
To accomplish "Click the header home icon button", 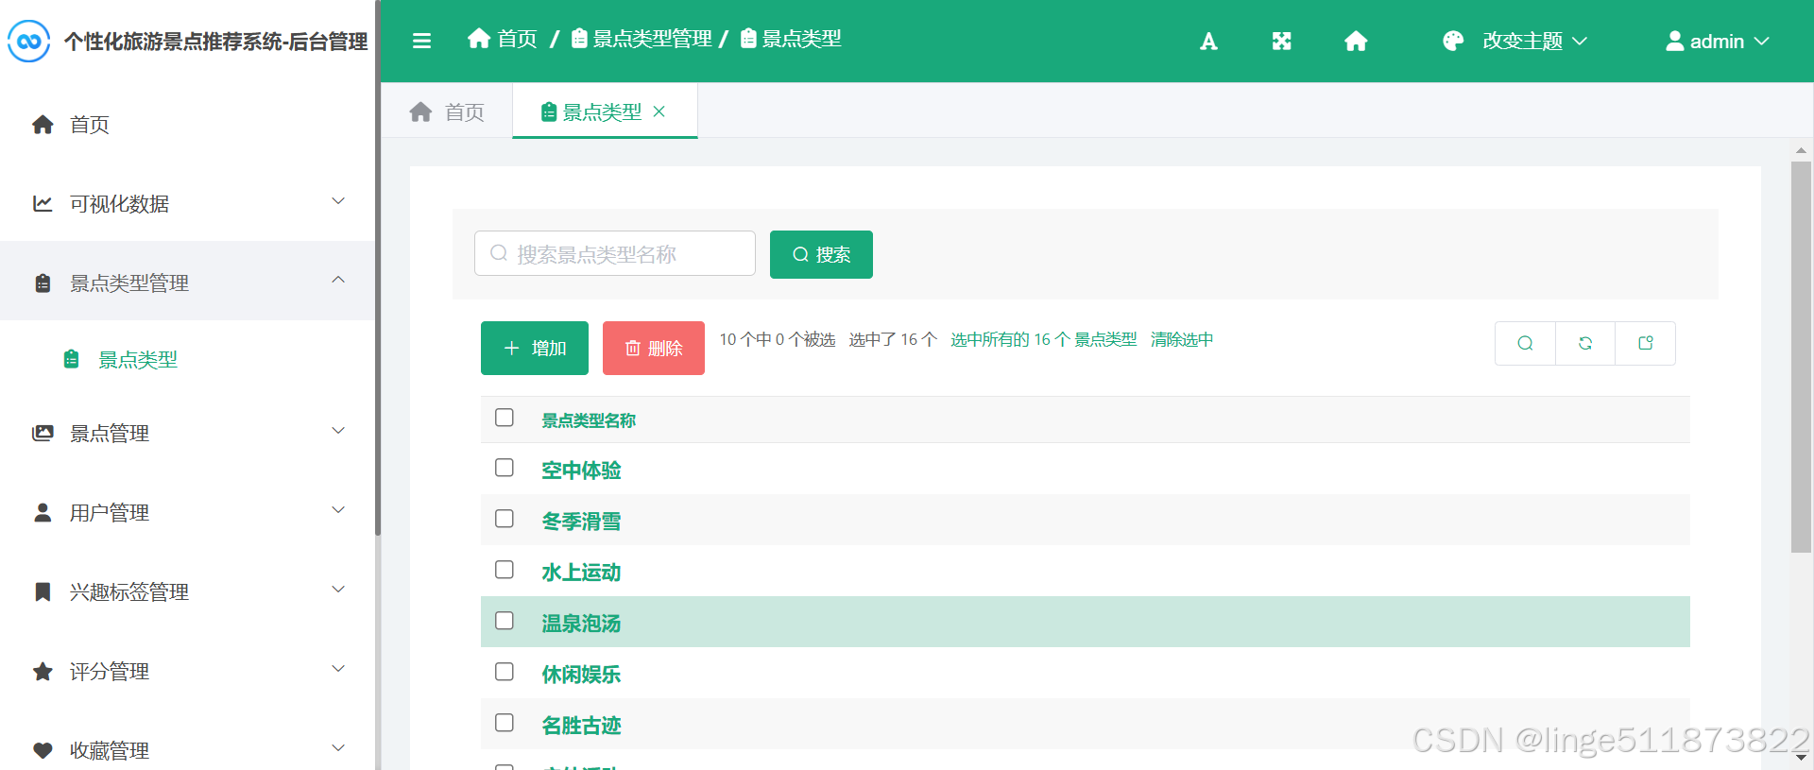I will click(x=1356, y=41).
